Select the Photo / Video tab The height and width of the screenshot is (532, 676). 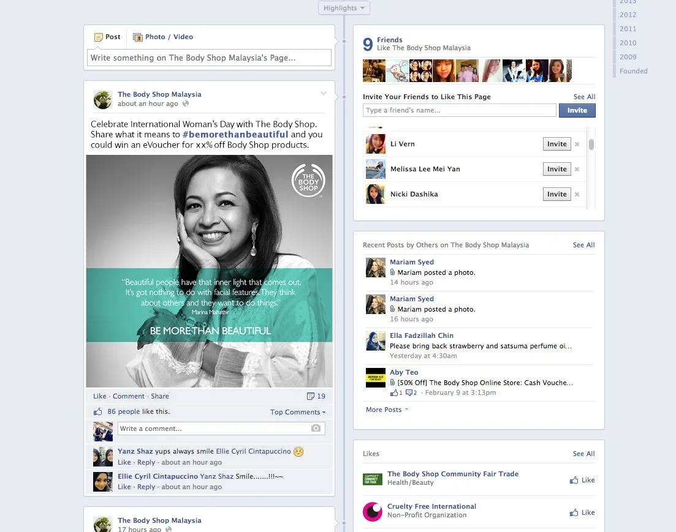point(163,37)
